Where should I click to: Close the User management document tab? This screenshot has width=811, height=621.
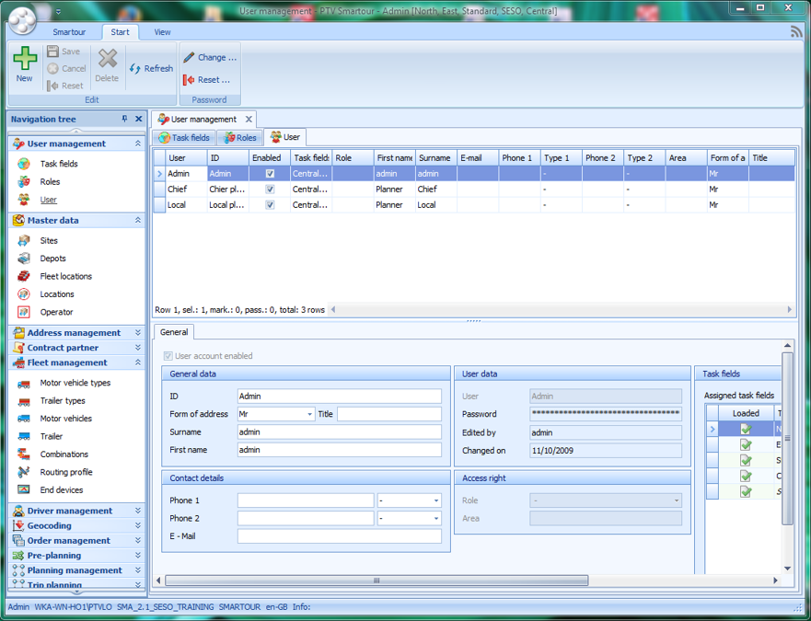coord(249,119)
